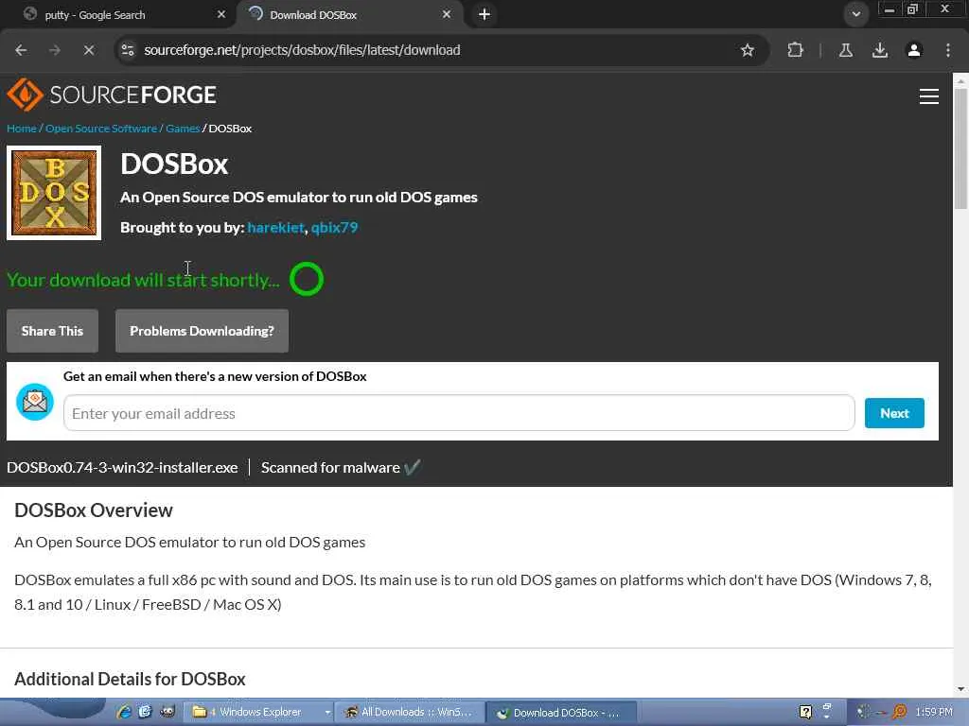Open Chrome three-dot menu
The width and height of the screenshot is (969, 726).
click(947, 50)
